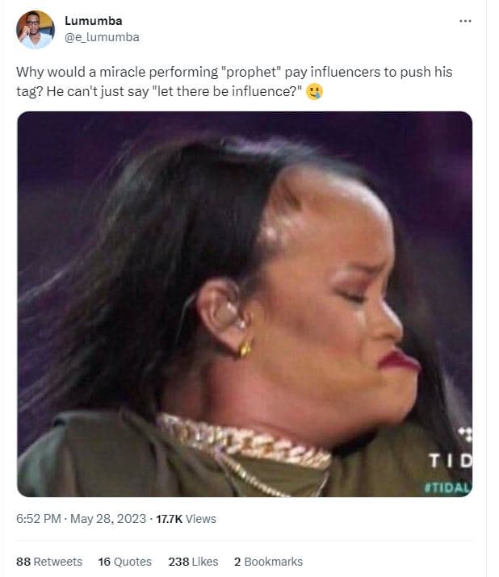Show the 238 Likes list
499x577 pixels.
[193, 562]
